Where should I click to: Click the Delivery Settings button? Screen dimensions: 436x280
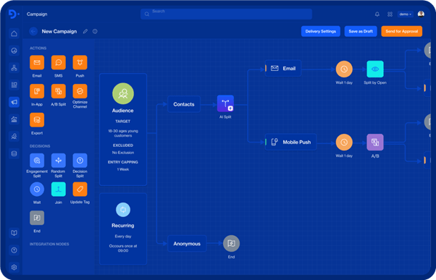pyautogui.click(x=321, y=31)
